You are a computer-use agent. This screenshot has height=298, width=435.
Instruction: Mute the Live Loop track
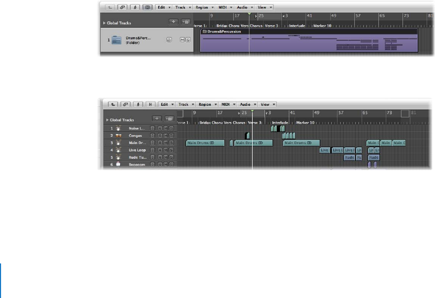coord(166,150)
